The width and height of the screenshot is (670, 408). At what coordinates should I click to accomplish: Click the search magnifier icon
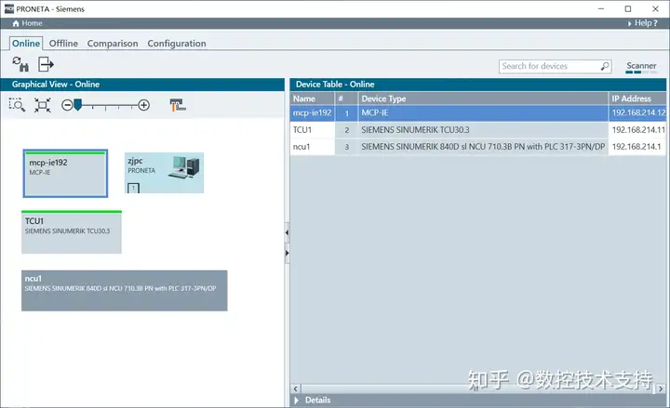point(605,66)
